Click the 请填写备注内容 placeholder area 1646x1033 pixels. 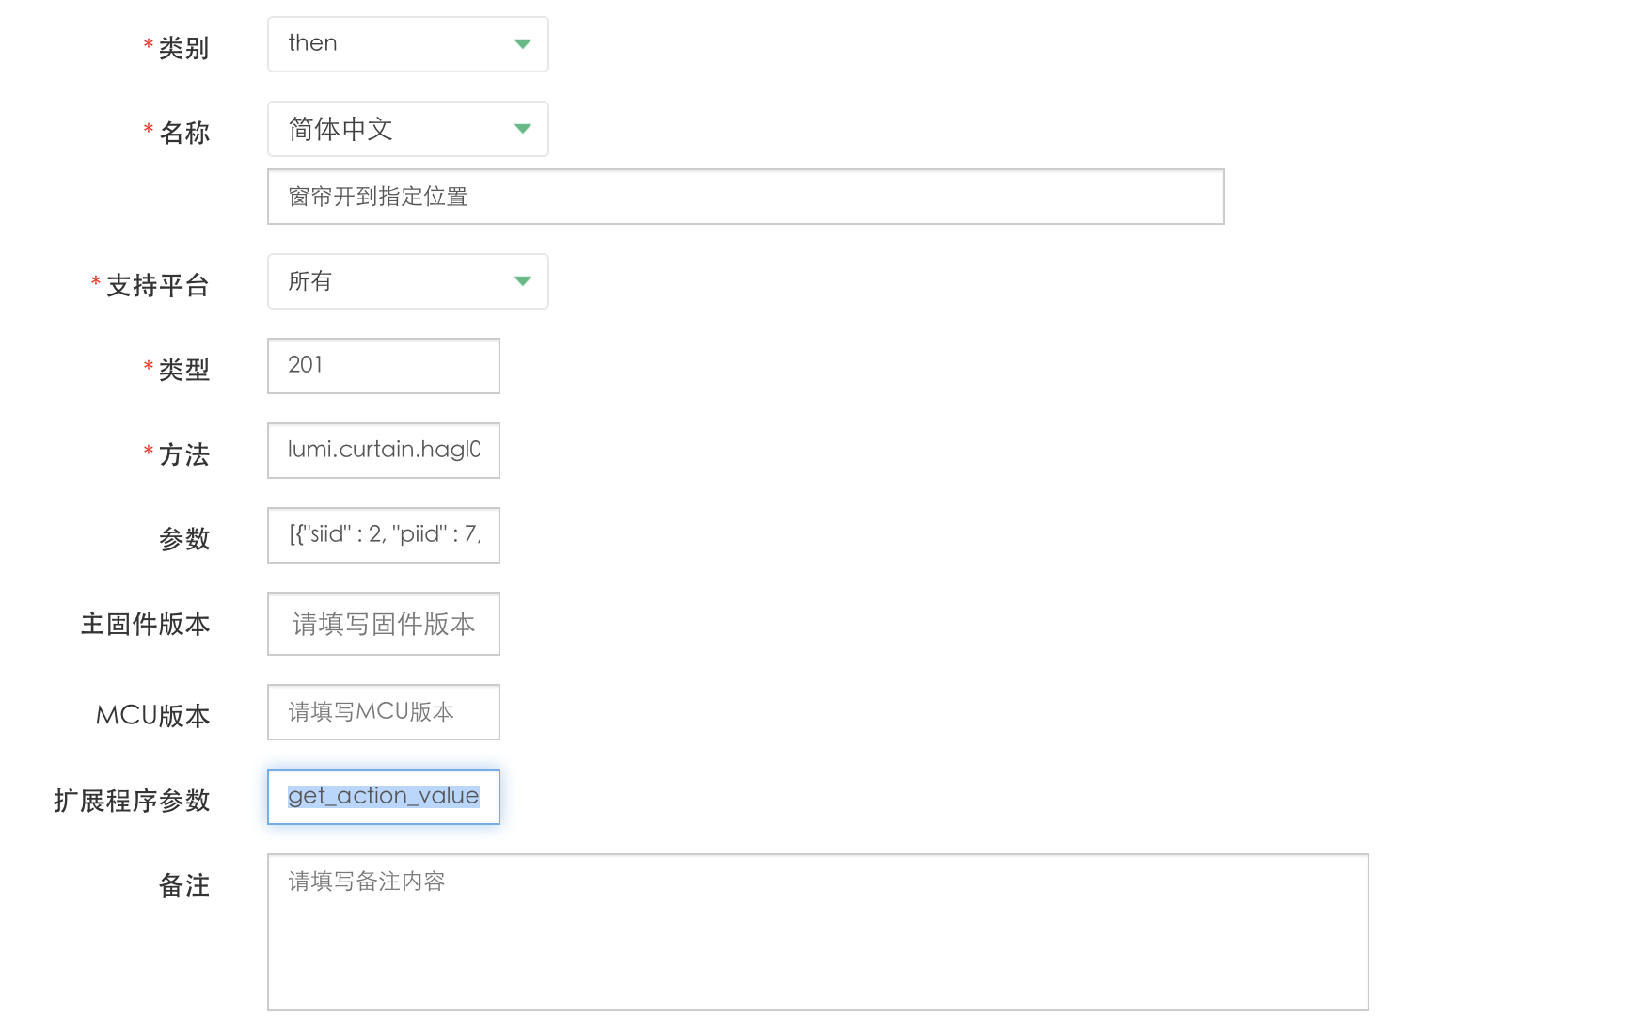point(366,882)
